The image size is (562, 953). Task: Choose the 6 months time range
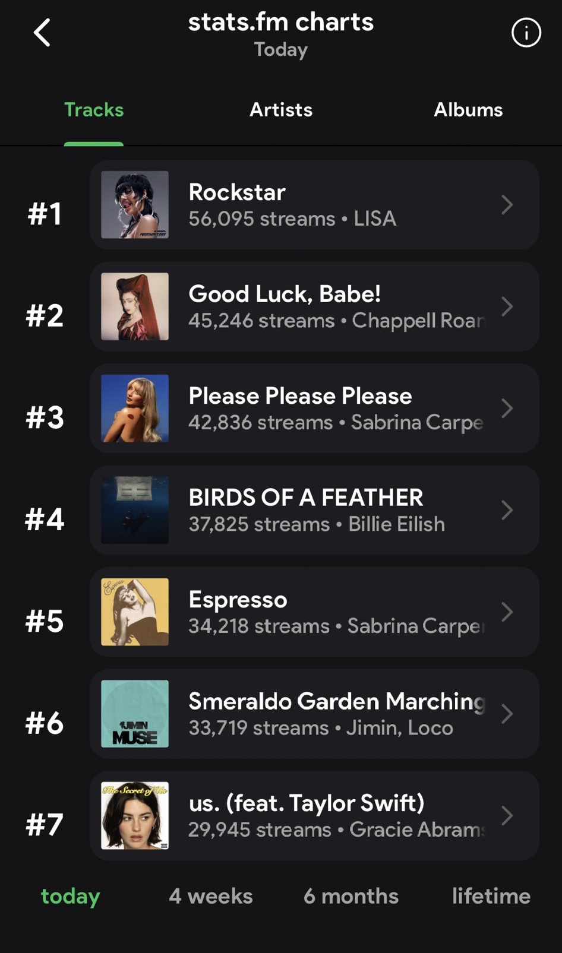(351, 896)
